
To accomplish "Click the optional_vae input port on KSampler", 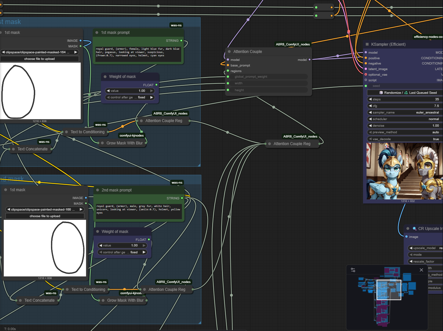I will (x=366, y=74).
